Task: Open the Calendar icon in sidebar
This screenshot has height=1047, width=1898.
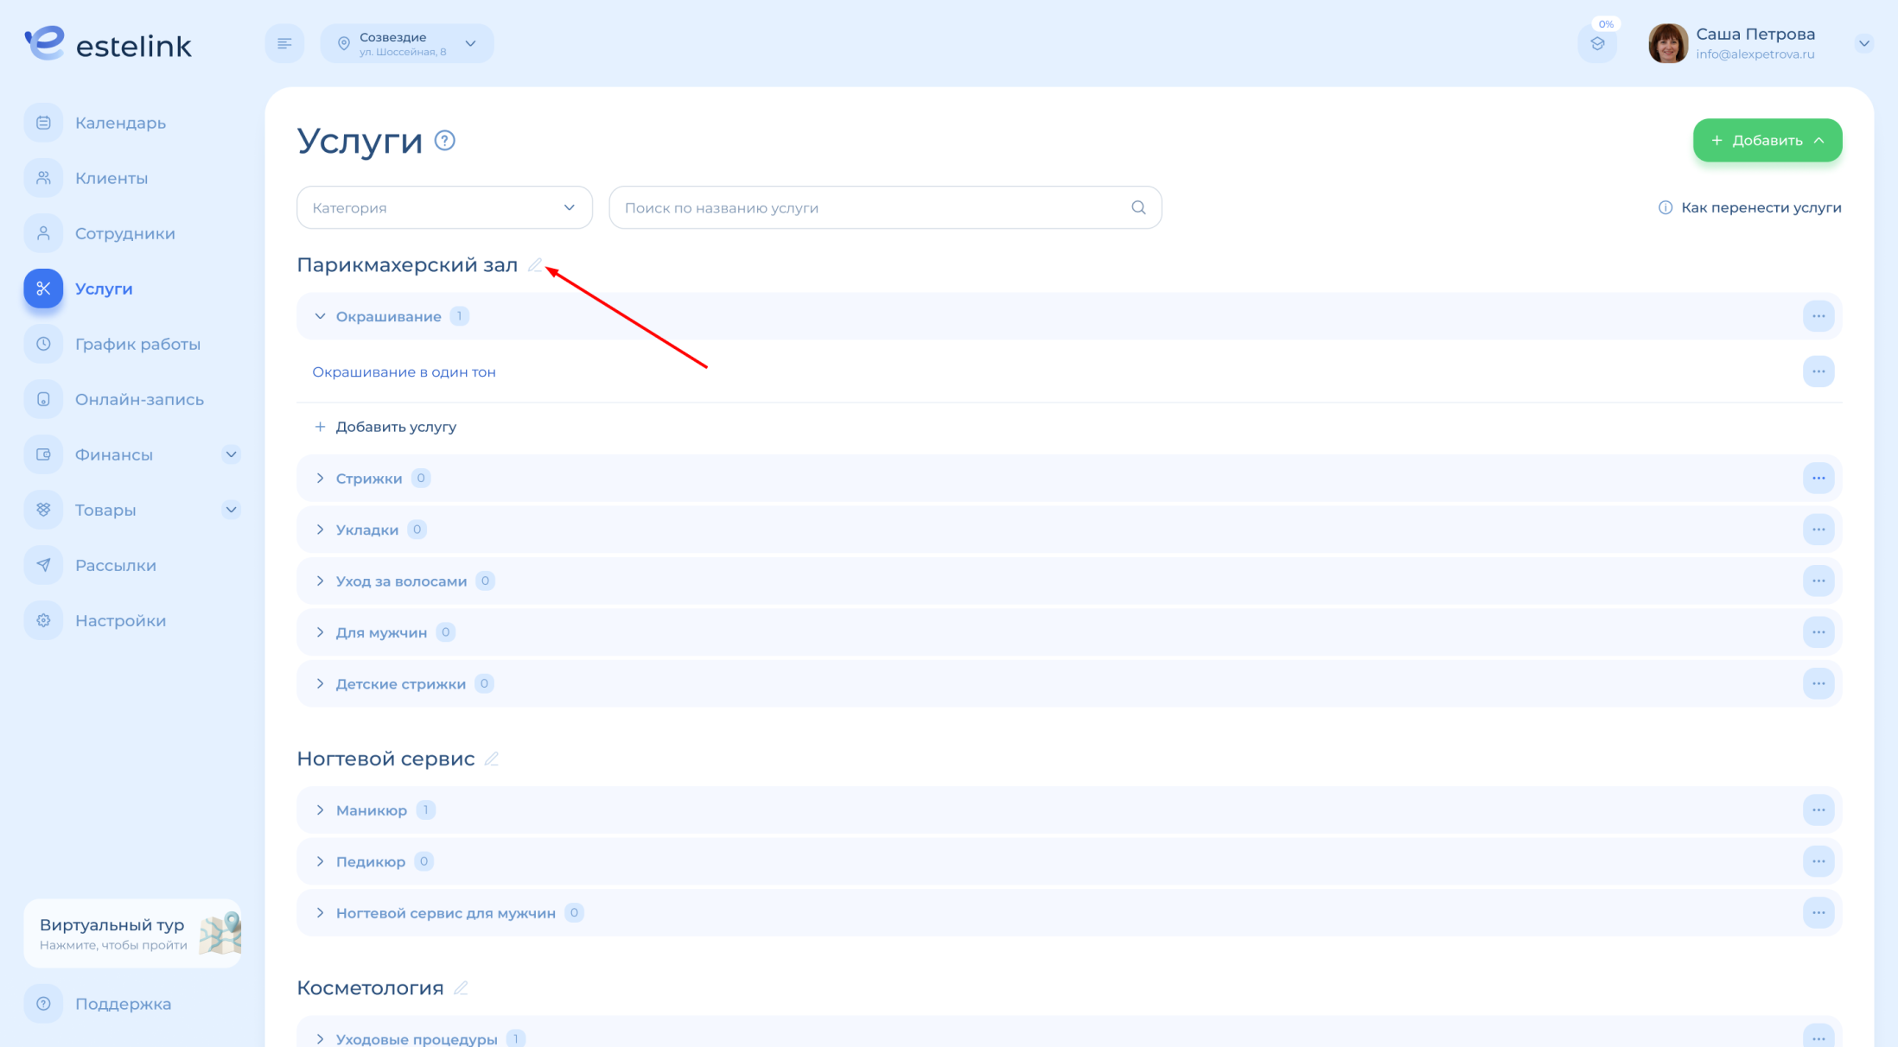Action: [x=43, y=123]
